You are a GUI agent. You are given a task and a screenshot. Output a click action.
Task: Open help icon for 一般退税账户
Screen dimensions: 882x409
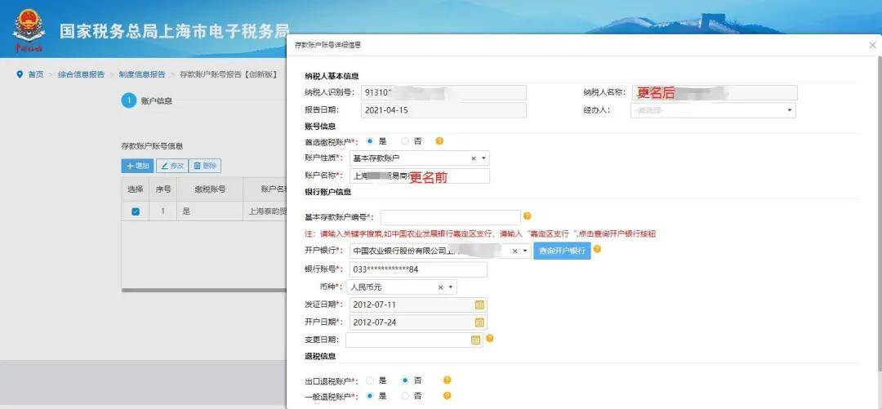[448, 396]
